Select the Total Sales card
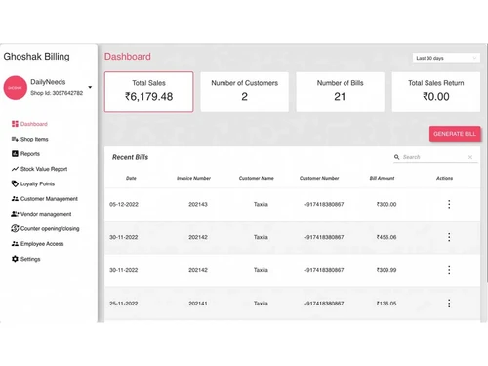The width and height of the screenshot is (488, 366). 148,92
